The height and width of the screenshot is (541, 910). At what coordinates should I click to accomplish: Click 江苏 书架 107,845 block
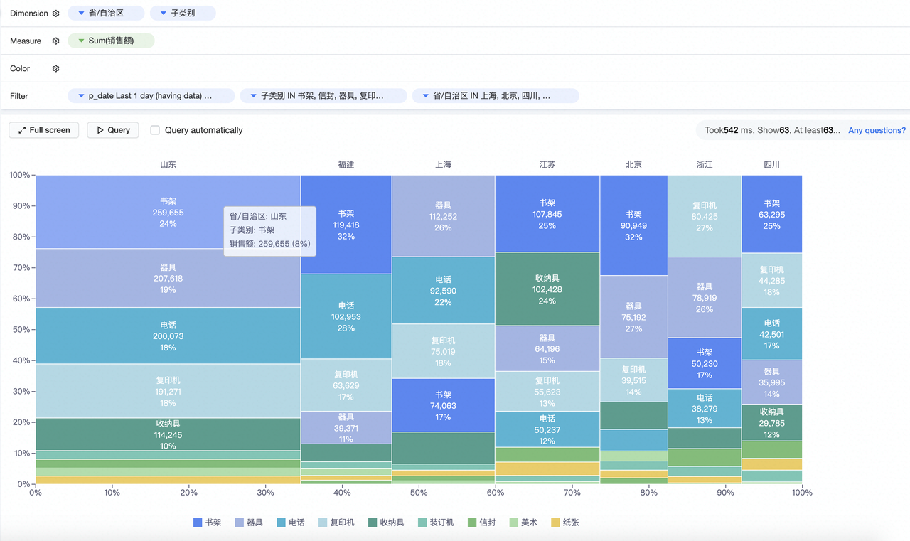pos(547,214)
